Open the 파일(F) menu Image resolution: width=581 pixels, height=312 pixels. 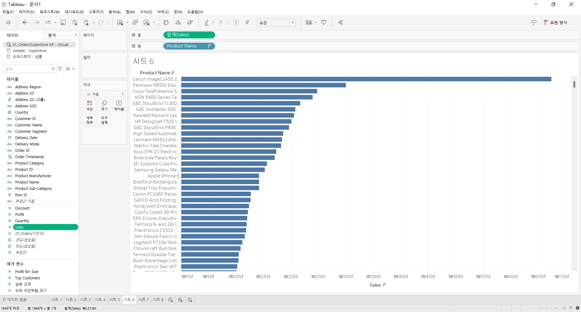pos(8,12)
